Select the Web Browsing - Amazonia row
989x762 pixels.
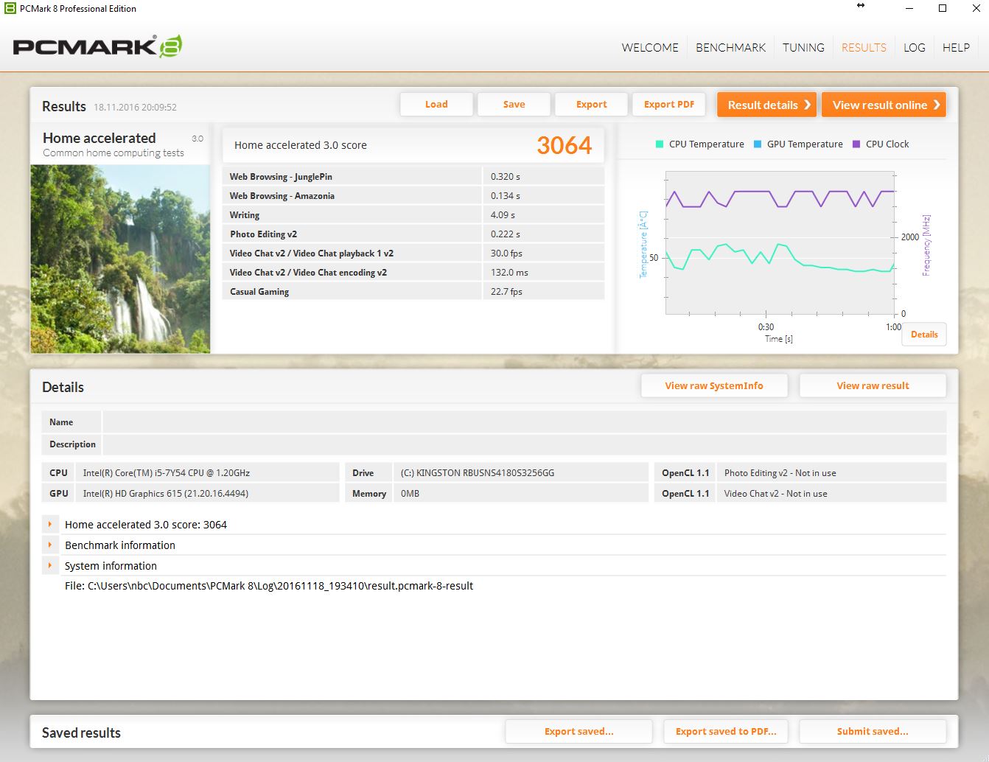(413, 196)
